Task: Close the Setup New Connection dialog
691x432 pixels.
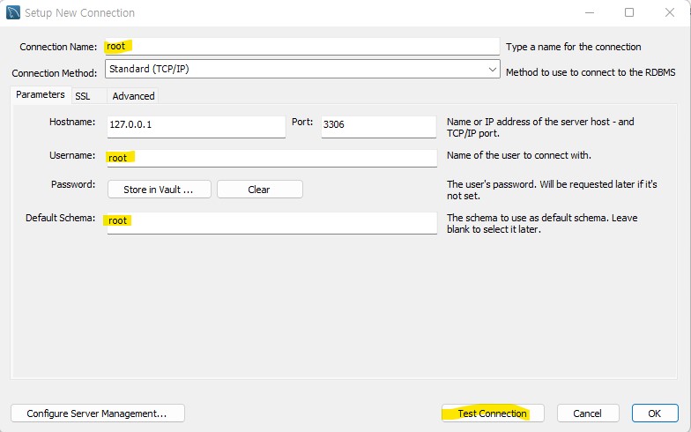Action: click(x=670, y=12)
